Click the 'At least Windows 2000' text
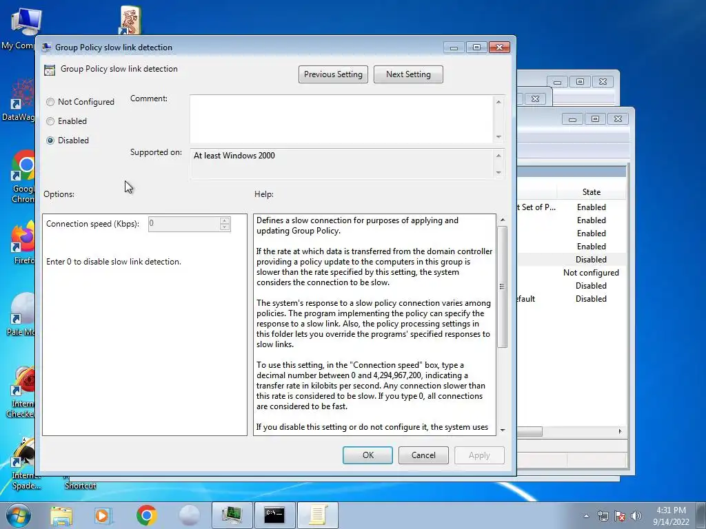The width and height of the screenshot is (706, 529). tap(234, 156)
